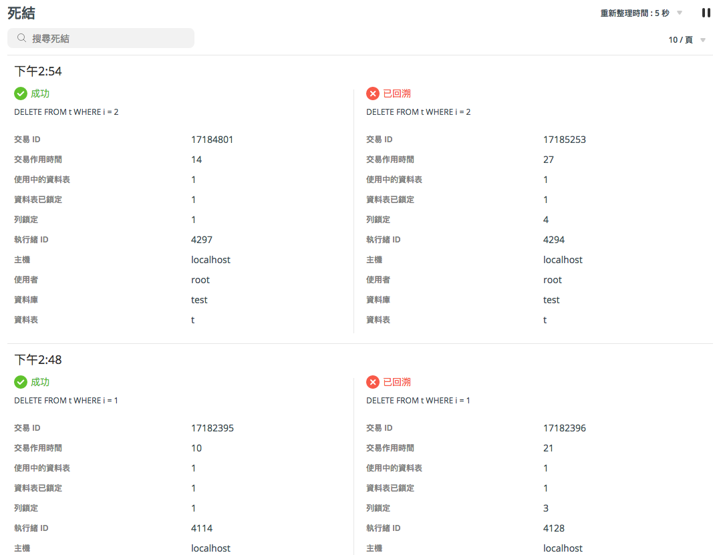Pause the auto-refresh of deadlocks
Screen dimensions: 719x555
(x=706, y=13)
